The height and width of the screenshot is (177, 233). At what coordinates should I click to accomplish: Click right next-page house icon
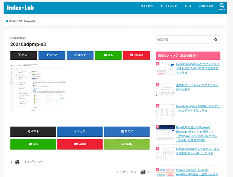[x=143, y=172]
